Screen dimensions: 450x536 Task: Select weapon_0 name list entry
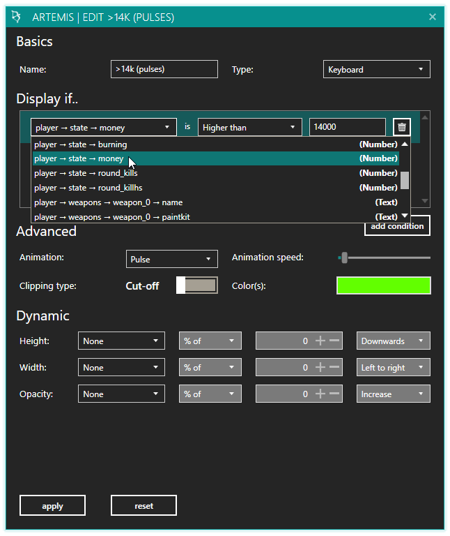216,202
